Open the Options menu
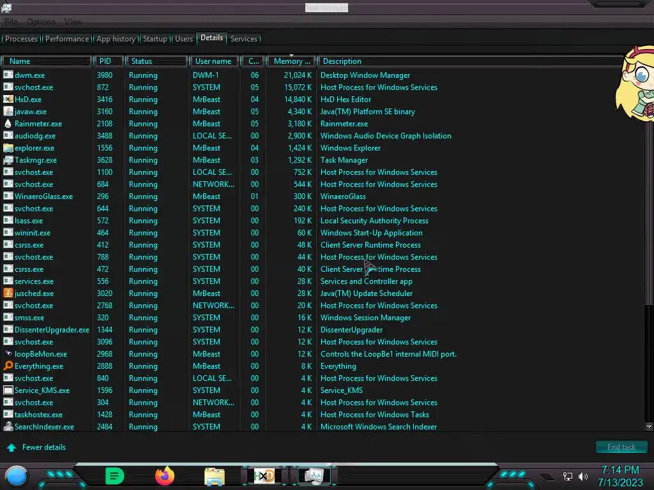Image resolution: width=654 pixels, height=490 pixels. [41, 22]
